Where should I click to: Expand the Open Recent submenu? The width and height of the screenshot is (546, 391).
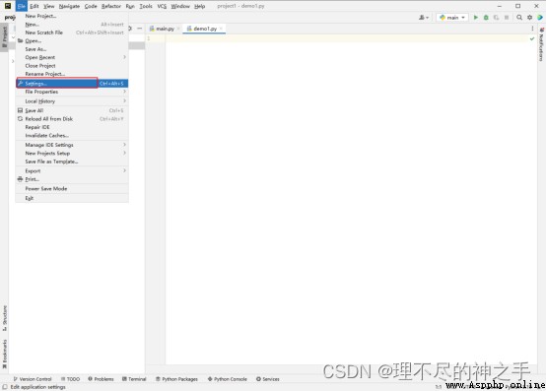point(72,57)
